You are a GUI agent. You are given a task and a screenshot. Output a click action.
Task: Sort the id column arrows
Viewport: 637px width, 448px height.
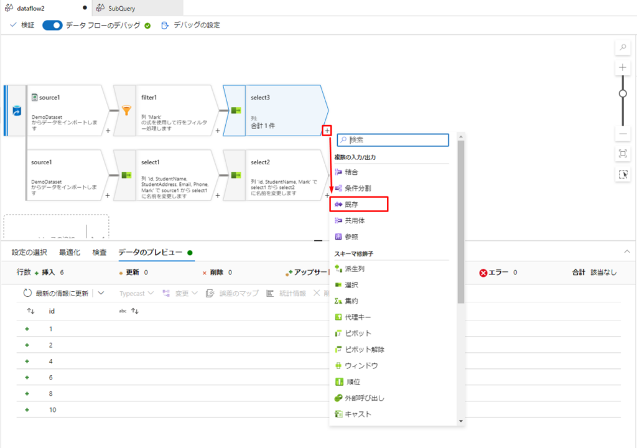(x=135, y=311)
